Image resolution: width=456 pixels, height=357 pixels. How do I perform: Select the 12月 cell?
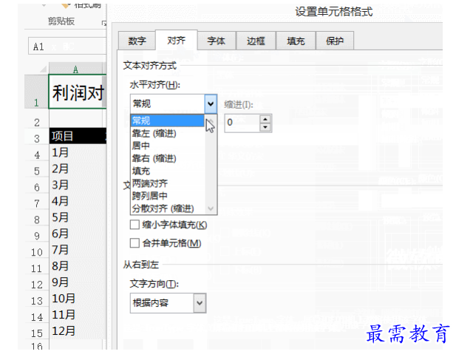78,331
